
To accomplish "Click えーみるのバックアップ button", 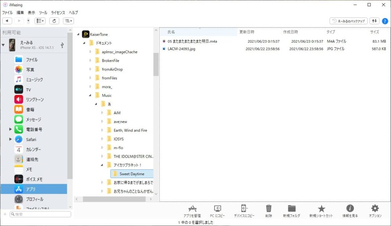I will 348,21.
